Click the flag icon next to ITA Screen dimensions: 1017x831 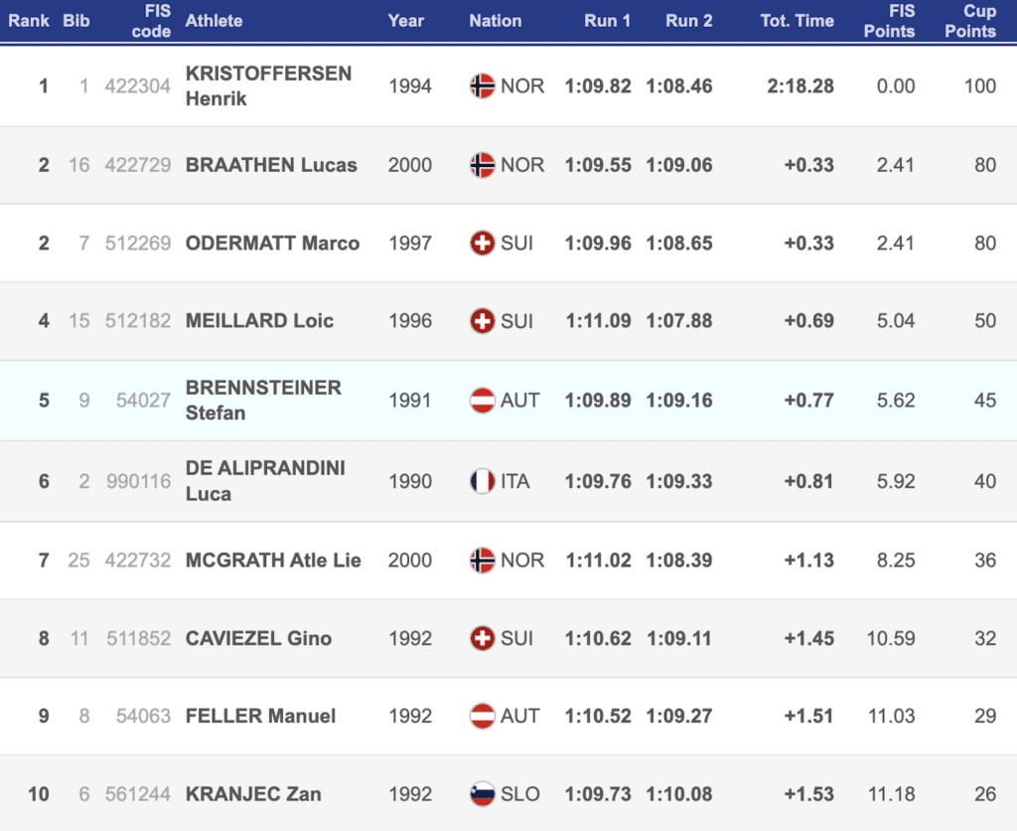point(482,482)
